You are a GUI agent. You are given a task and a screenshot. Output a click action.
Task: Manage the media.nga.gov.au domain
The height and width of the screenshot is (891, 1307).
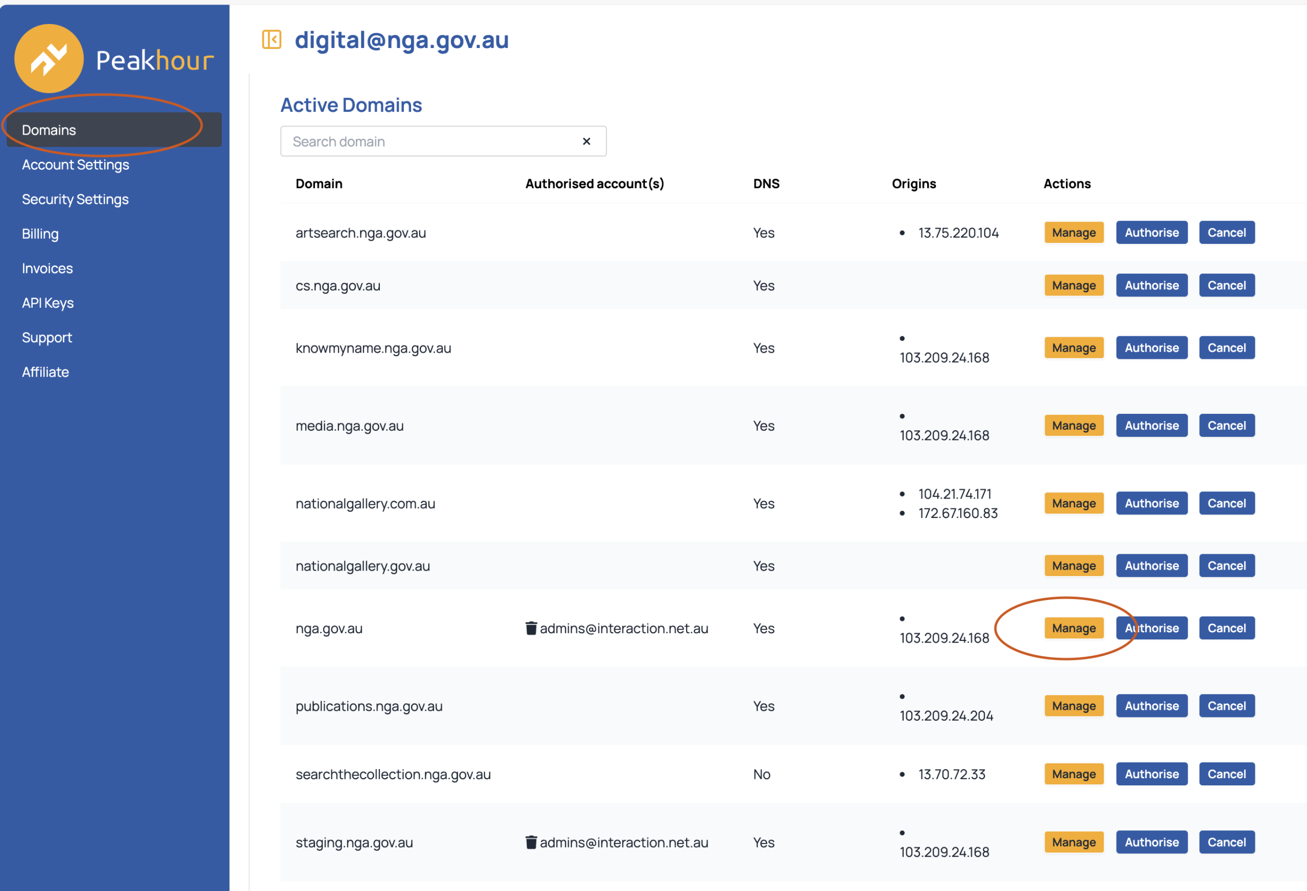coord(1073,426)
